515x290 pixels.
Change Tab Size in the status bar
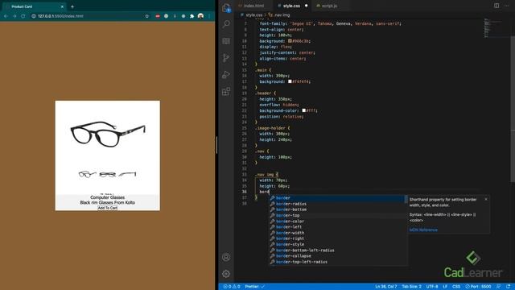tap(411, 287)
